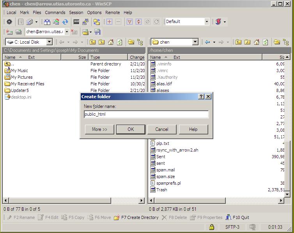Go to remote parent directory icon
The height and width of the screenshot is (233, 294).
238,42
